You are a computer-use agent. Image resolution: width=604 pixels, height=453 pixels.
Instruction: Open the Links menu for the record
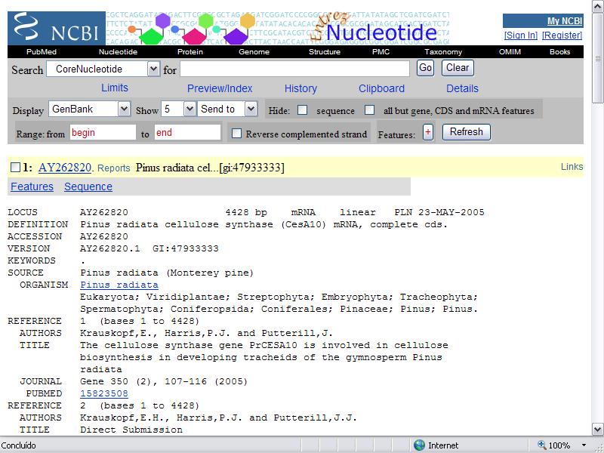pos(572,166)
